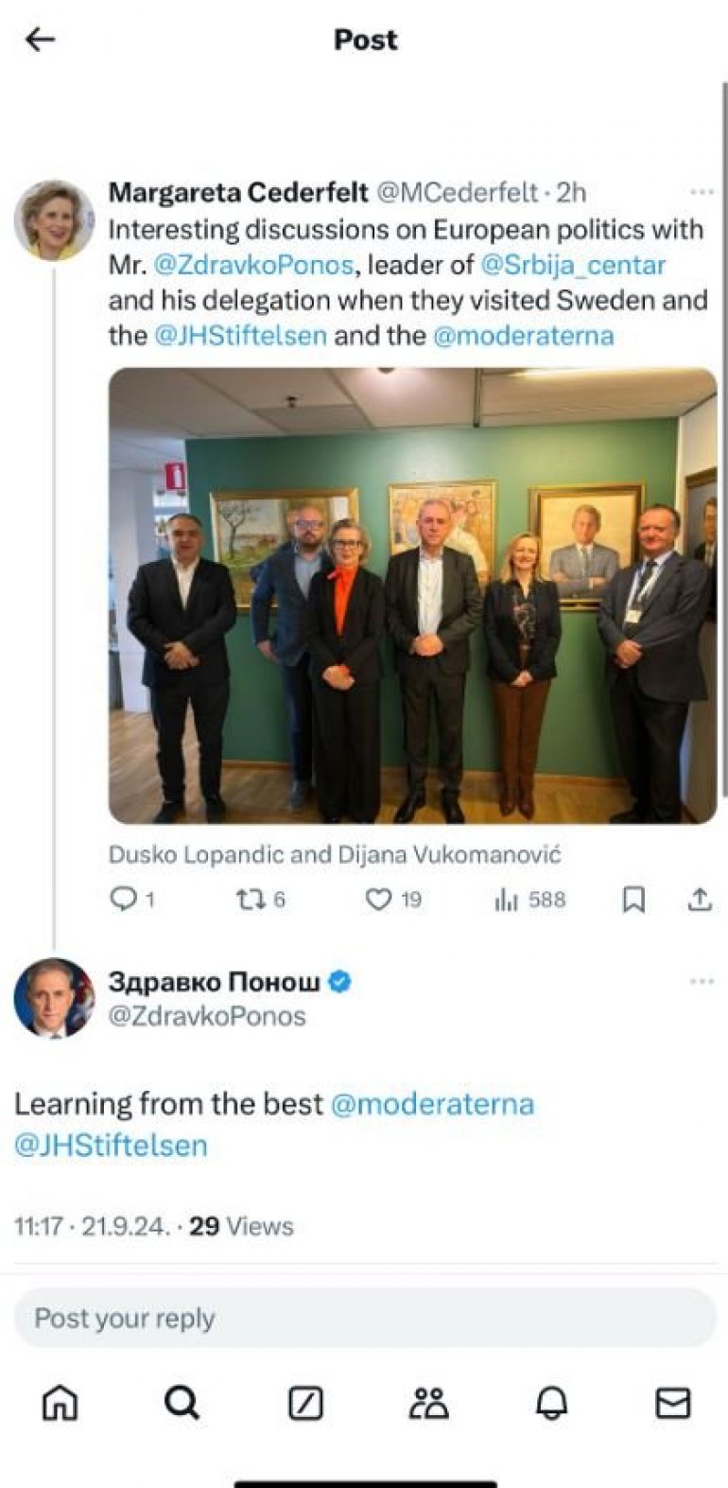Open the Messages envelope
Screen dimensions: 728x1488
pos(673,1403)
